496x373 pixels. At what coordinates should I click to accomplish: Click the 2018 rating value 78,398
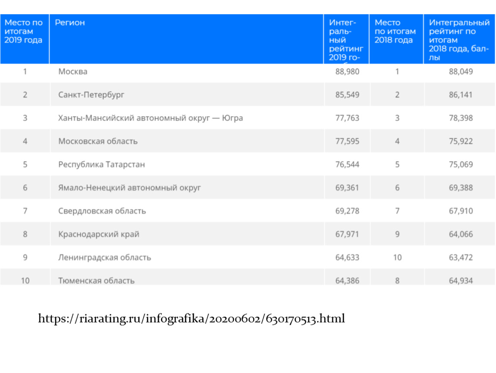pos(461,118)
